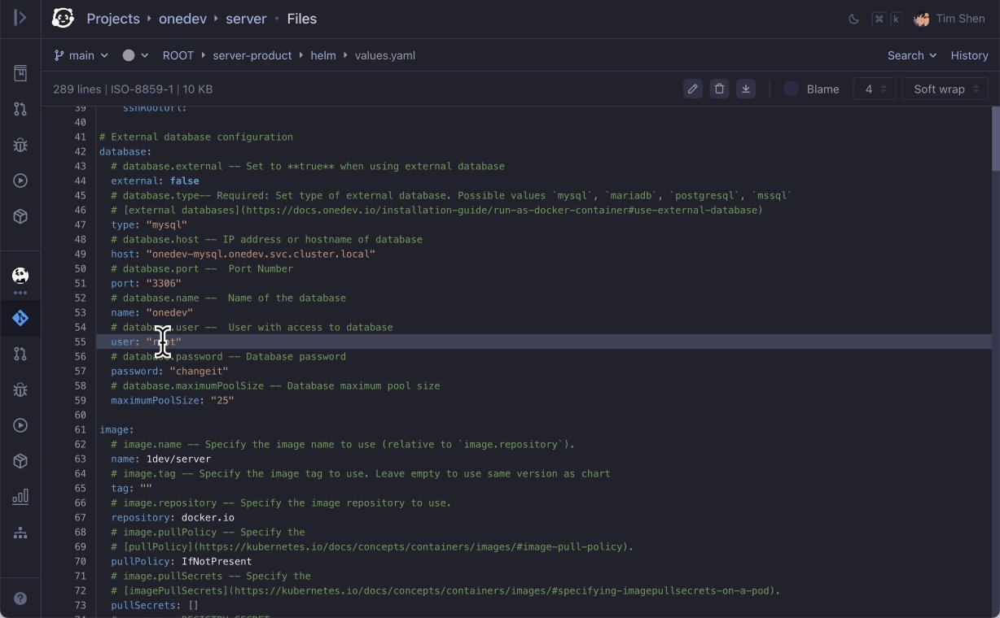This screenshot has width=1000, height=618.
Task: Open the onedev project from the breadcrumb
Action: (182, 19)
